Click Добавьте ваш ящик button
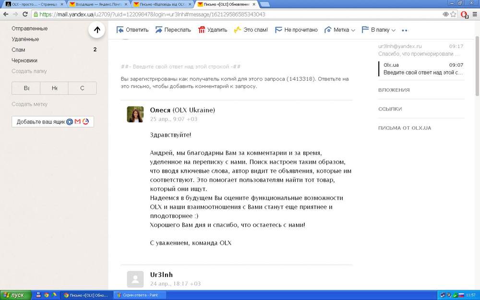480x300 pixels. pyautogui.click(x=53, y=121)
